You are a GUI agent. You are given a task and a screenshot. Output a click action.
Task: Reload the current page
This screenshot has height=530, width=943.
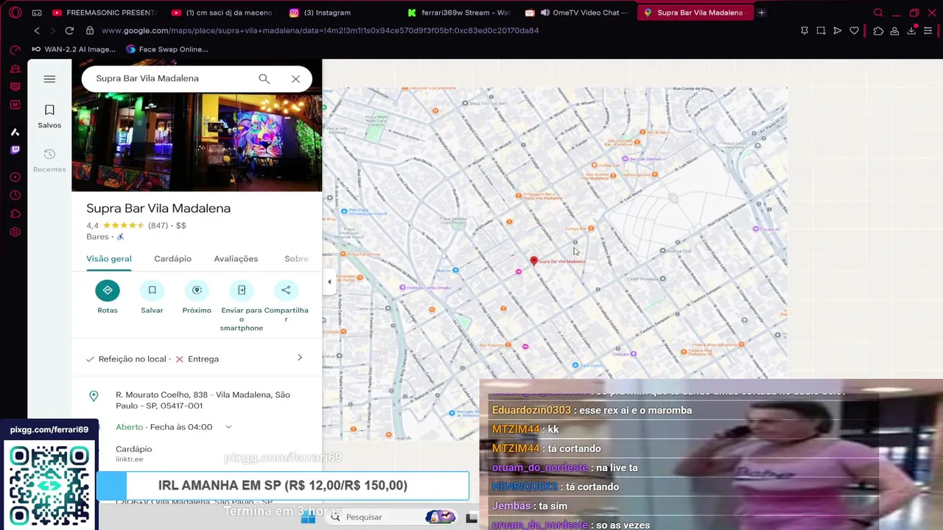click(x=69, y=31)
